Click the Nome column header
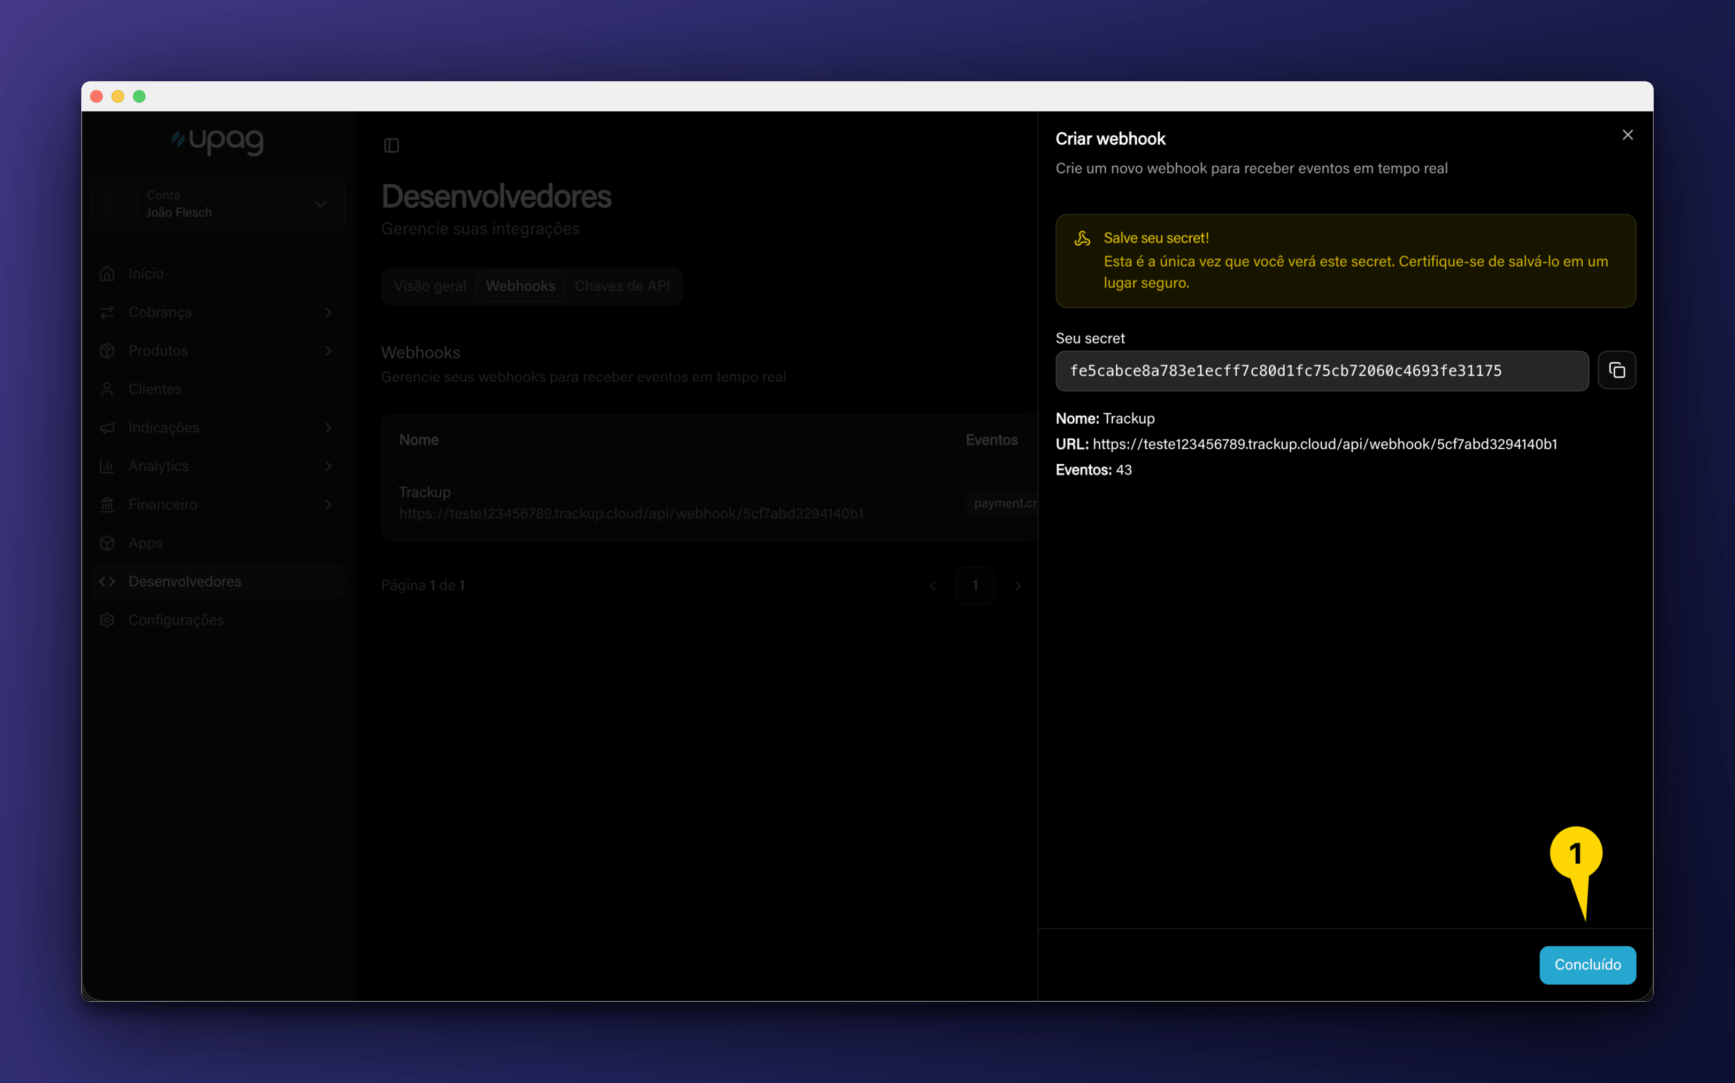Image resolution: width=1735 pixels, height=1083 pixels. [x=419, y=440]
